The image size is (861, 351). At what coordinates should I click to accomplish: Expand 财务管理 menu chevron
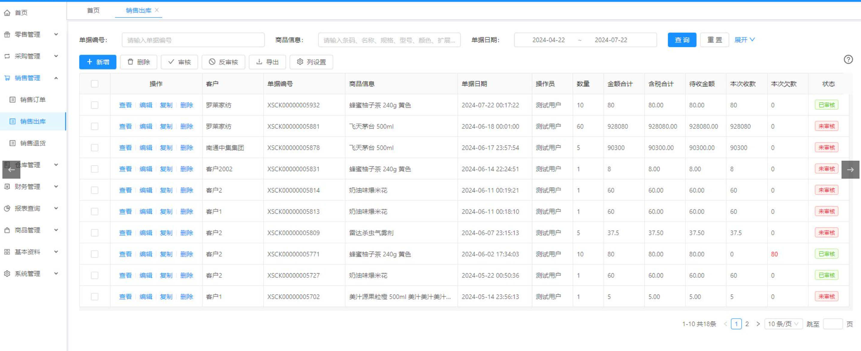(x=56, y=186)
